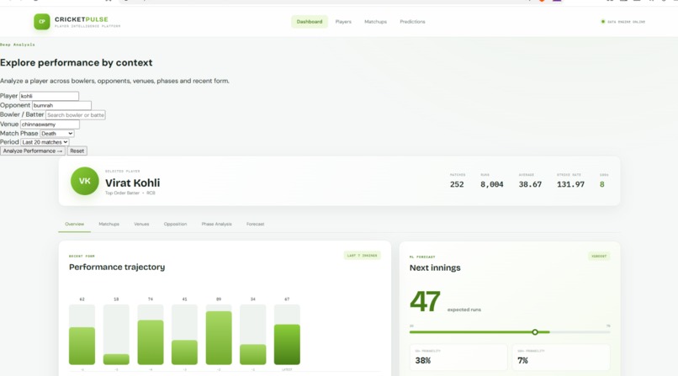Switch to the Matchups tab under Virat Kohli
Screen dimensions: 678x376
109,224
